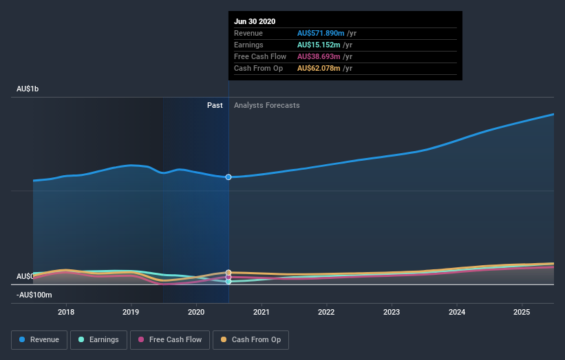
Task: Click the Free Cash Flow tooltip row label
Action: click(x=260, y=56)
